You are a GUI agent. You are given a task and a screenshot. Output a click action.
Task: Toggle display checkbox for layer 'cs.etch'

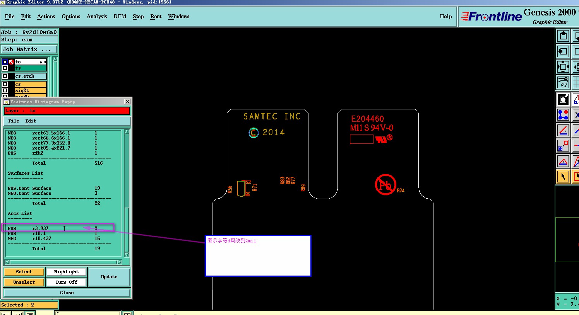(5, 76)
